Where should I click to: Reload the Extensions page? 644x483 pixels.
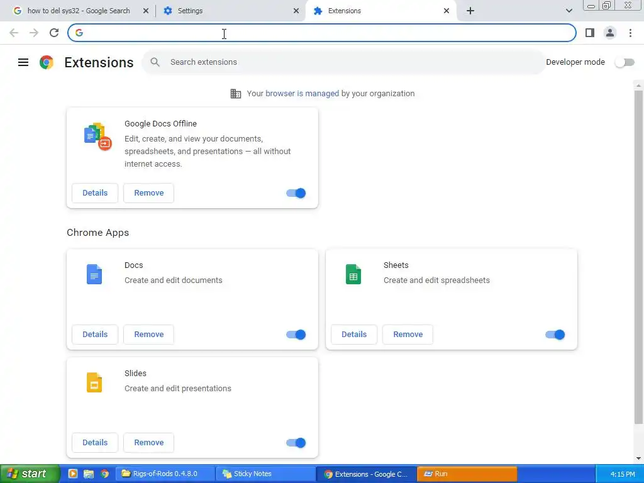[54, 33]
